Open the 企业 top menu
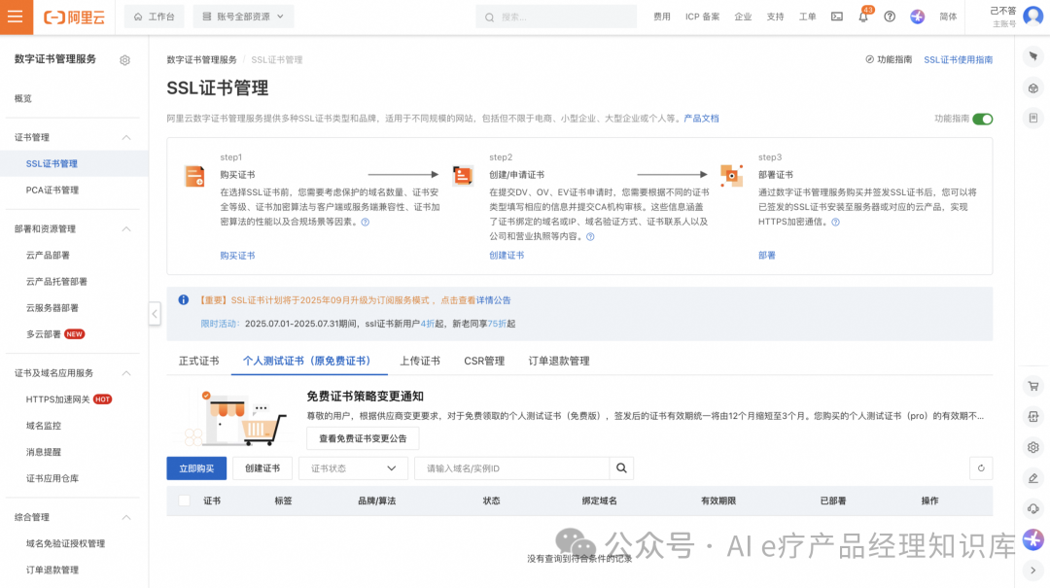This screenshot has width=1050, height=588. [x=744, y=17]
